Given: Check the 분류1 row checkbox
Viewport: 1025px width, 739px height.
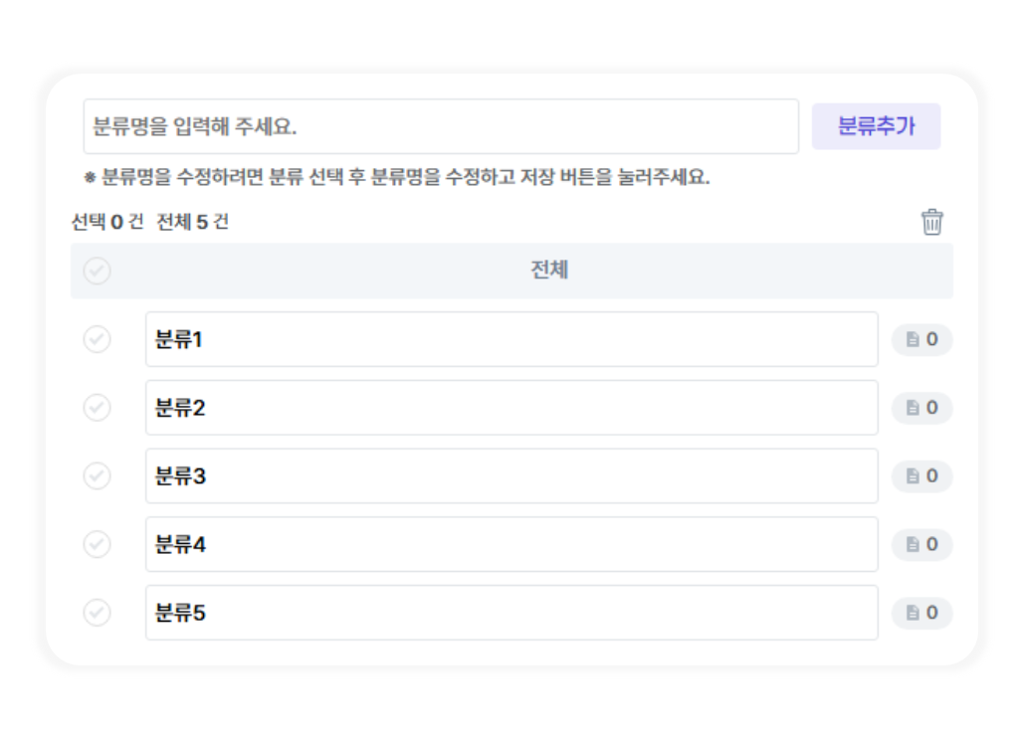Looking at the screenshot, I should [98, 340].
